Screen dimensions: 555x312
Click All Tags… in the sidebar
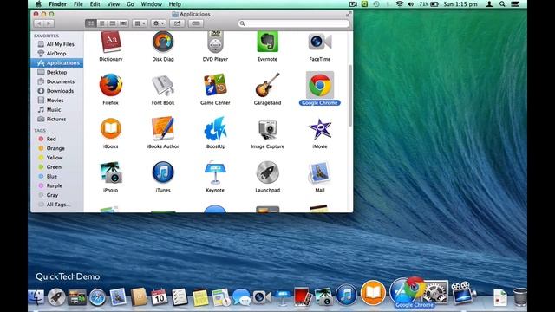coord(57,205)
